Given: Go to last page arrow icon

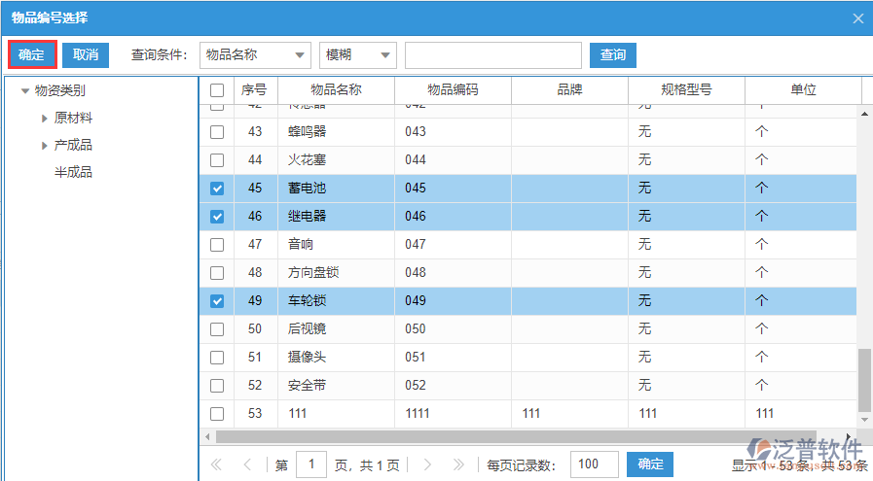Looking at the screenshot, I should click(458, 464).
